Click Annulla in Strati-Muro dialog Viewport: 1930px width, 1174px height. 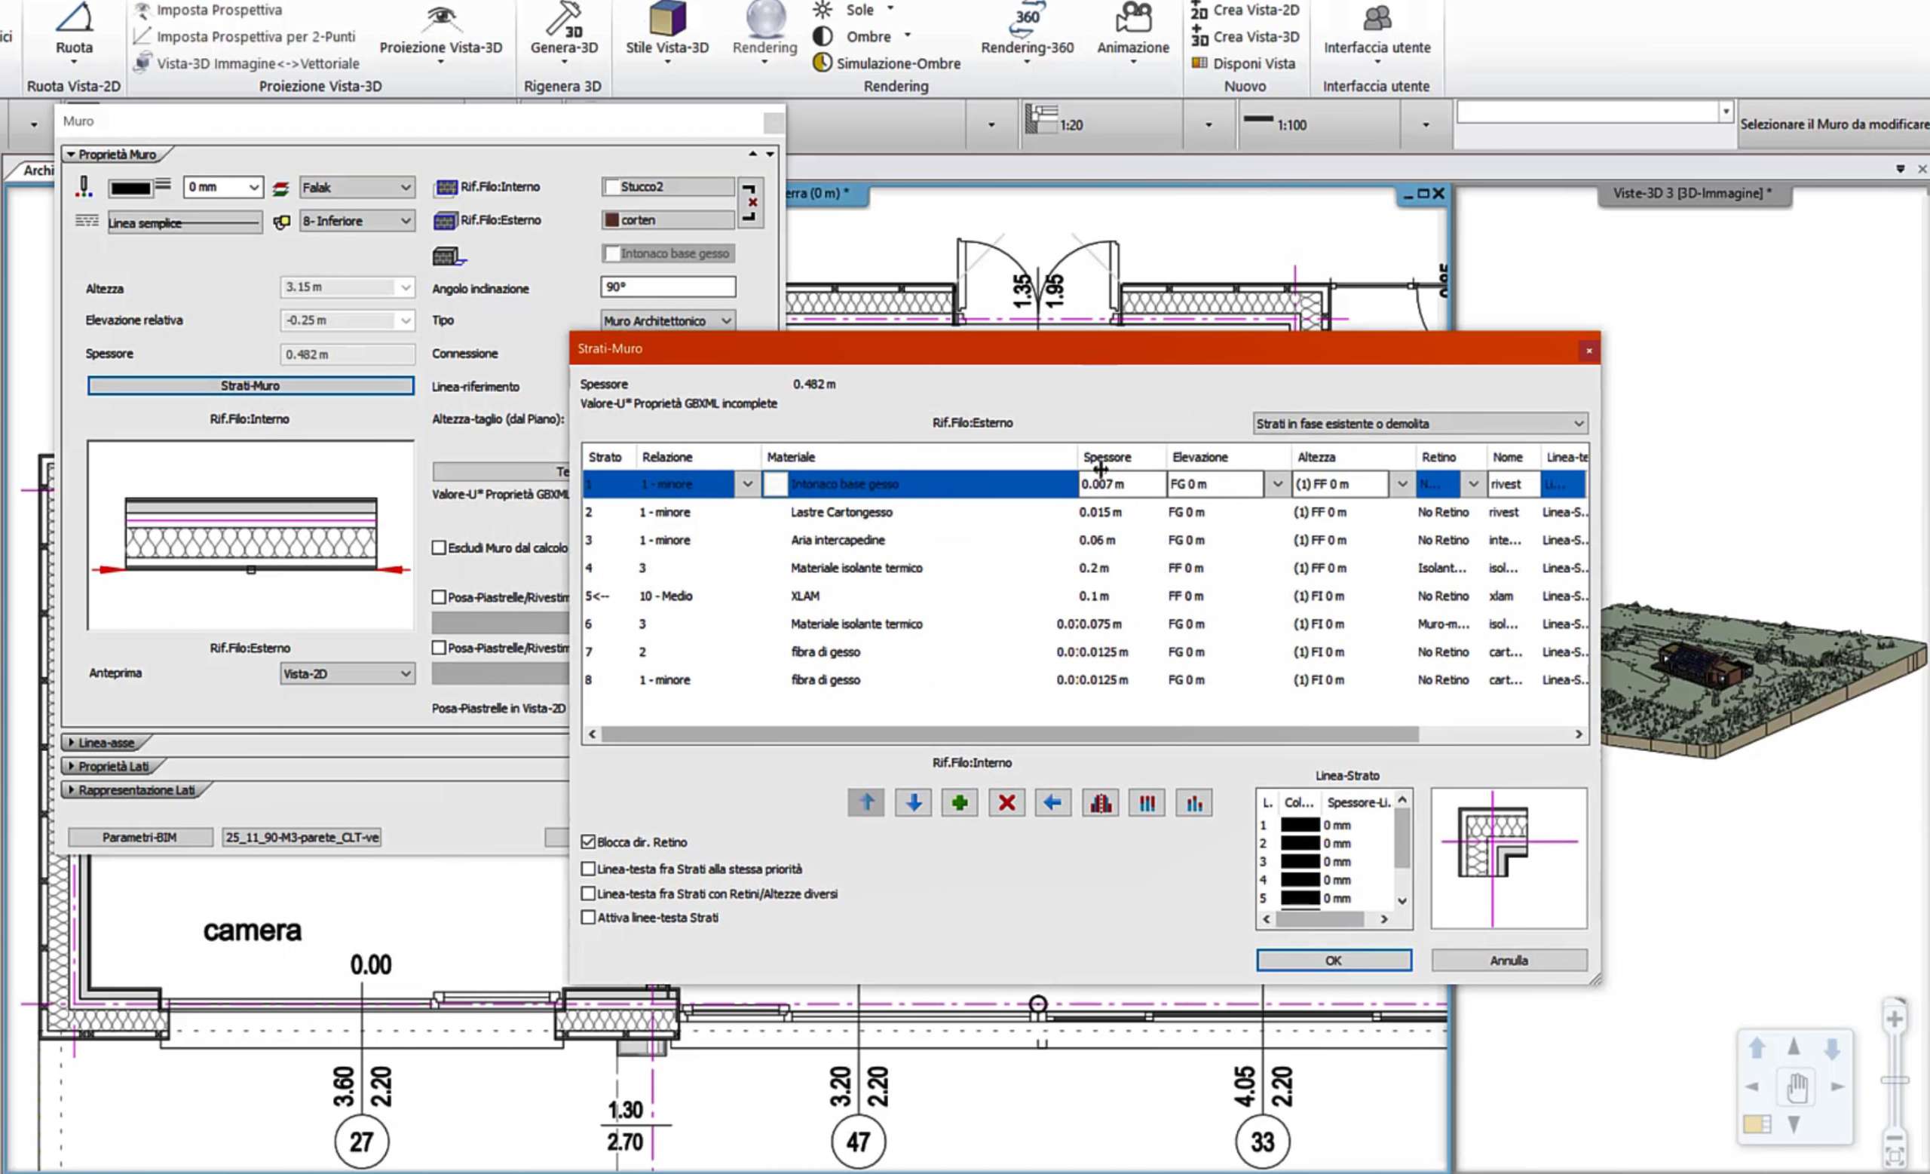(x=1509, y=960)
